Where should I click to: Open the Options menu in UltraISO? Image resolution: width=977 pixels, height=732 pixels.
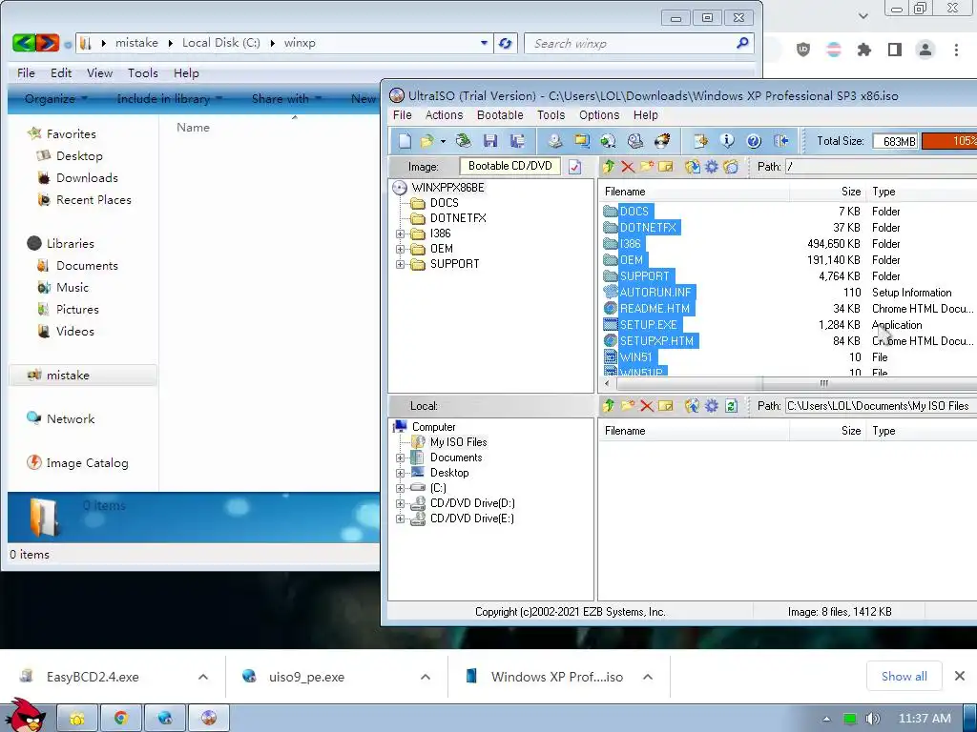click(x=599, y=115)
